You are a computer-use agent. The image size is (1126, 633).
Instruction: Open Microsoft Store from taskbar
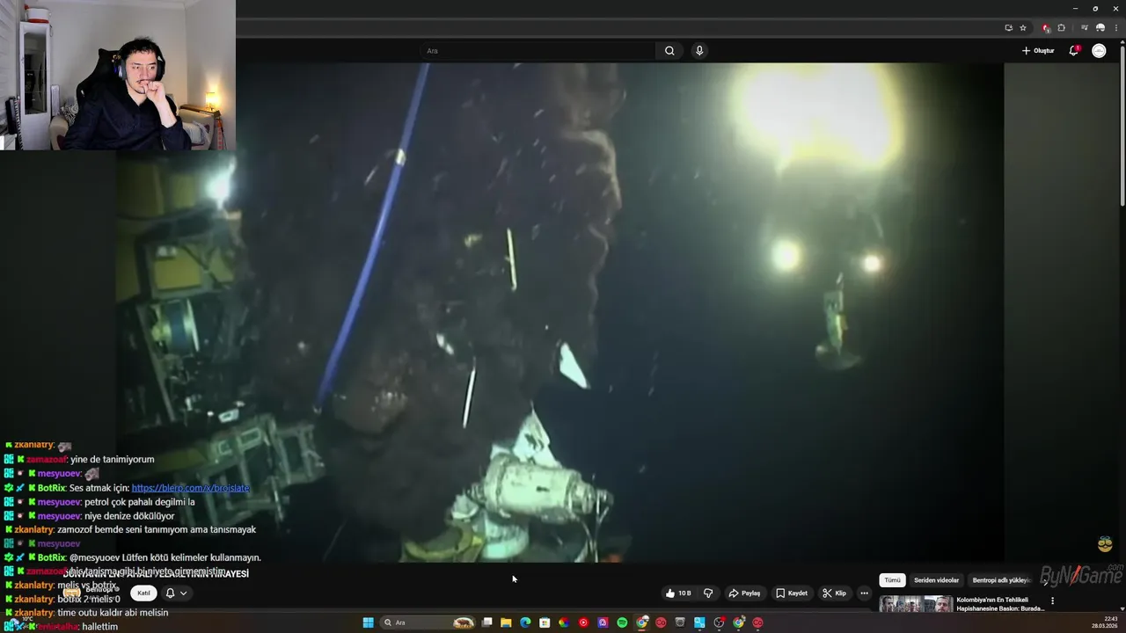pyautogui.click(x=545, y=622)
